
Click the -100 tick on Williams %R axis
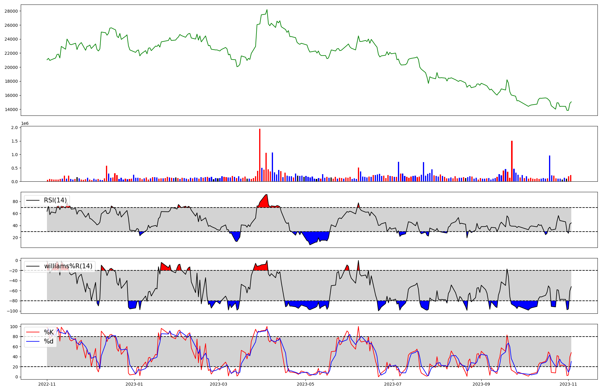tap(12, 311)
